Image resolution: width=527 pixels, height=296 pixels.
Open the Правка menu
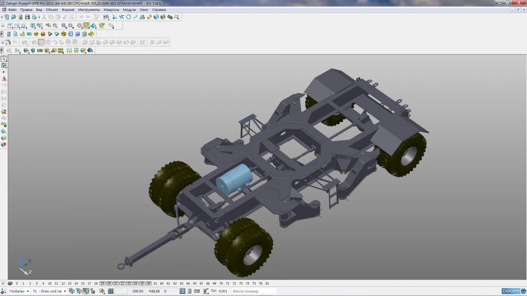pyautogui.click(x=26, y=10)
